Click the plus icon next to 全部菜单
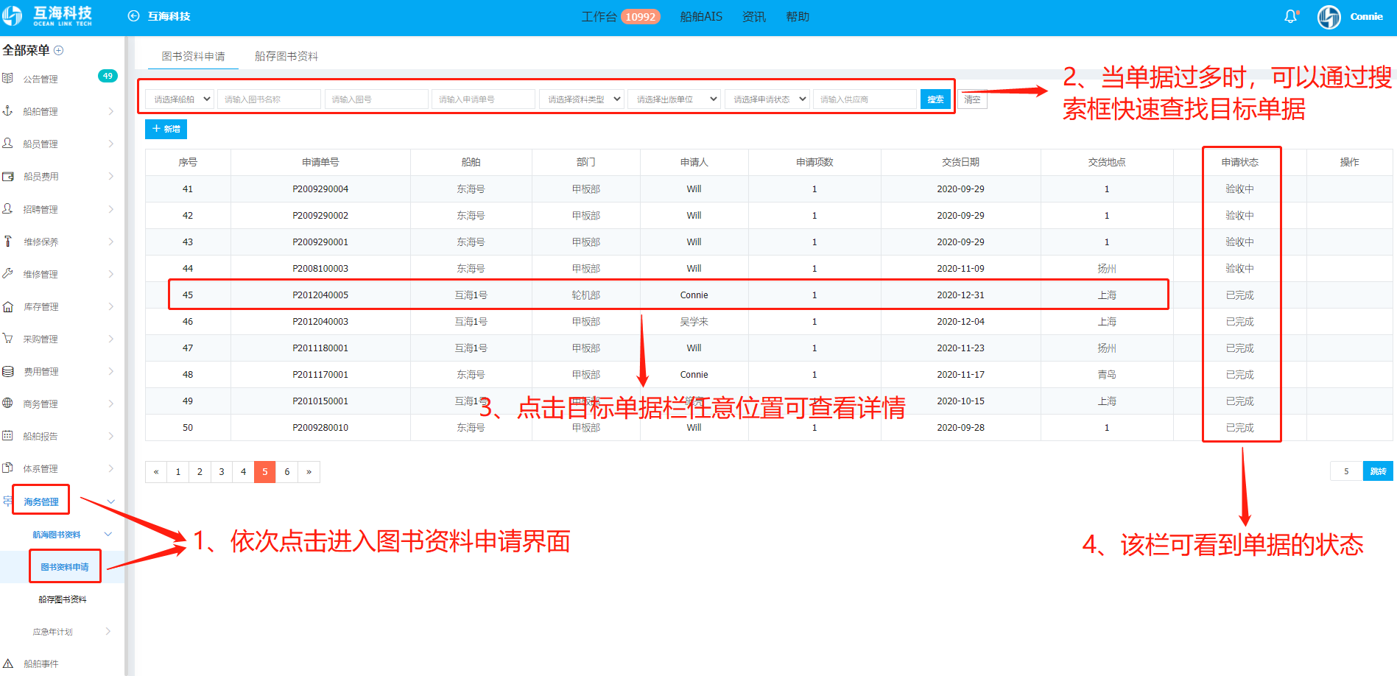Viewport: 1397px width, 676px height. 59,50
